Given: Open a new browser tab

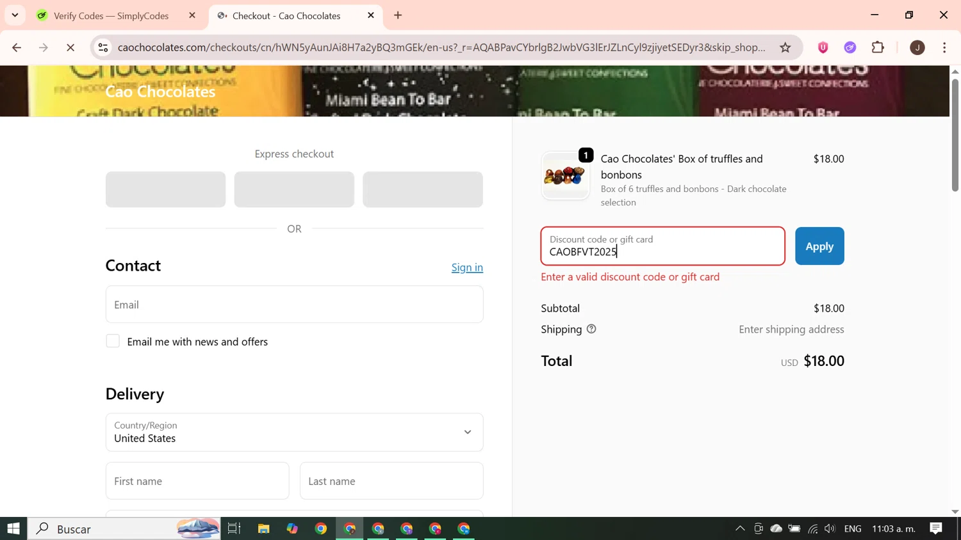Looking at the screenshot, I should pyautogui.click(x=398, y=15).
